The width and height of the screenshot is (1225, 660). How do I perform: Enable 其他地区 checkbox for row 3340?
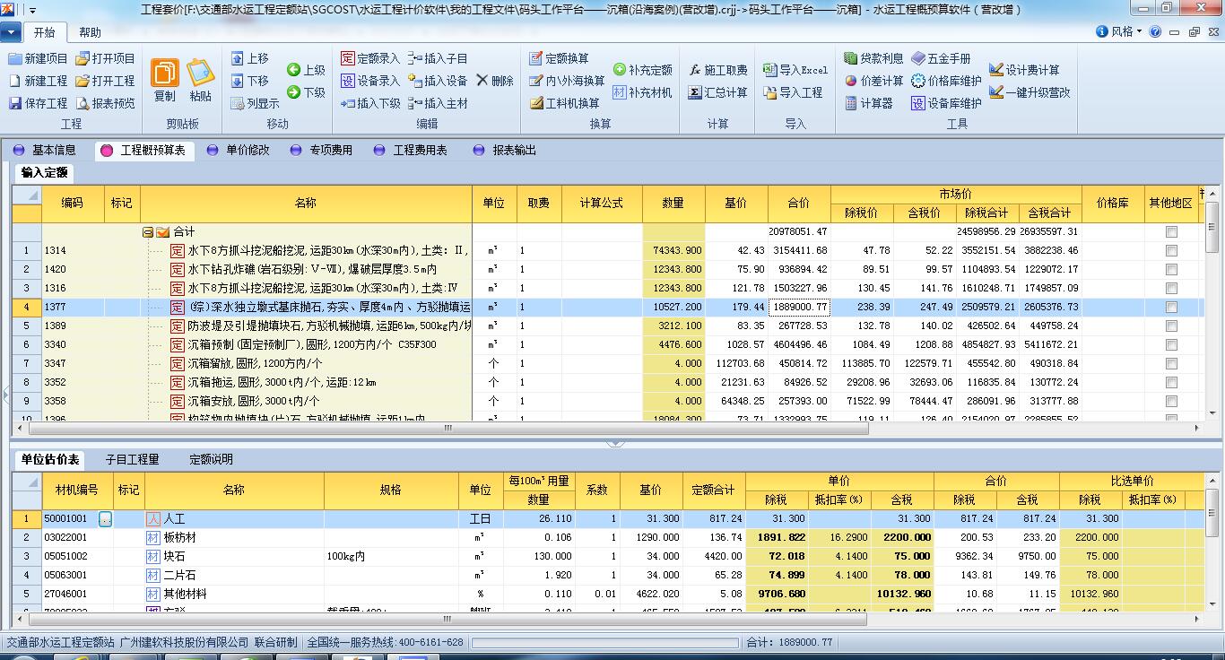[x=1171, y=345]
